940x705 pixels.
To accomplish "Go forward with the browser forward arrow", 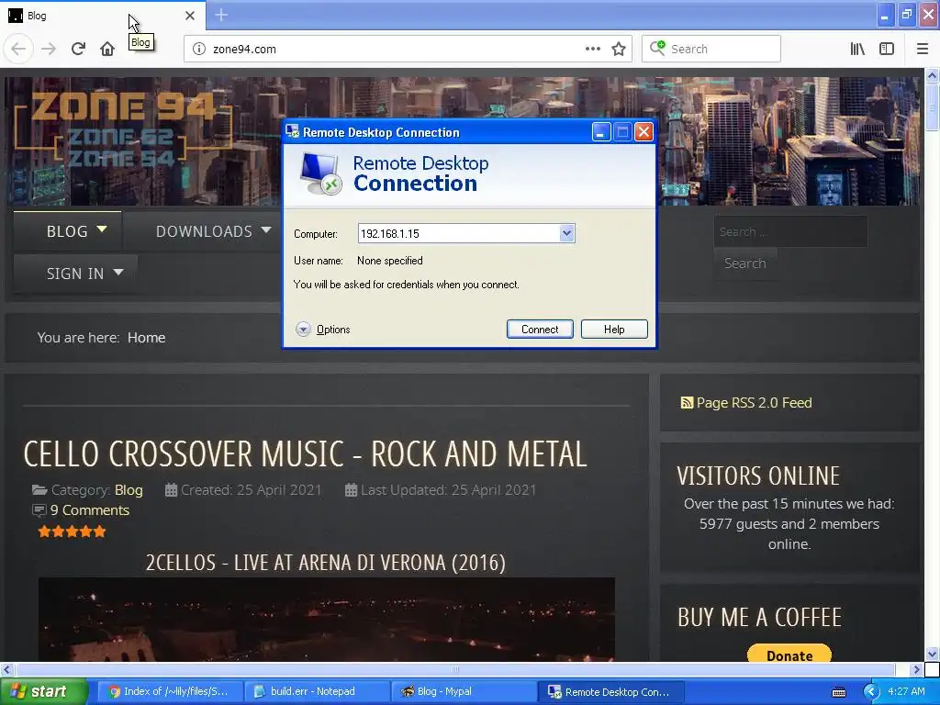I will point(49,49).
